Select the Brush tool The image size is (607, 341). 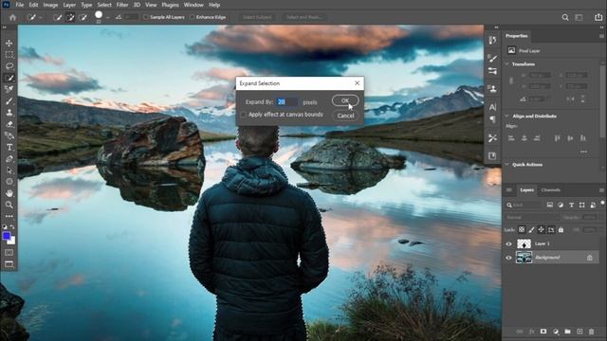(9, 101)
